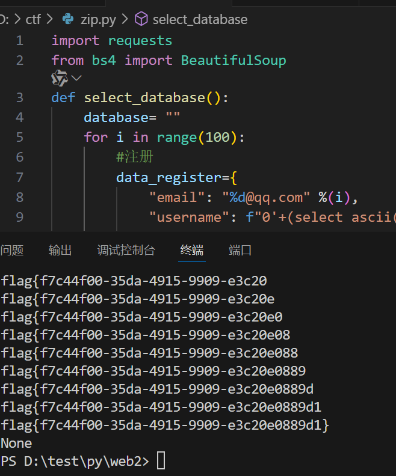Select the select_database breadcrumb symbol

pyautogui.click(x=200, y=19)
